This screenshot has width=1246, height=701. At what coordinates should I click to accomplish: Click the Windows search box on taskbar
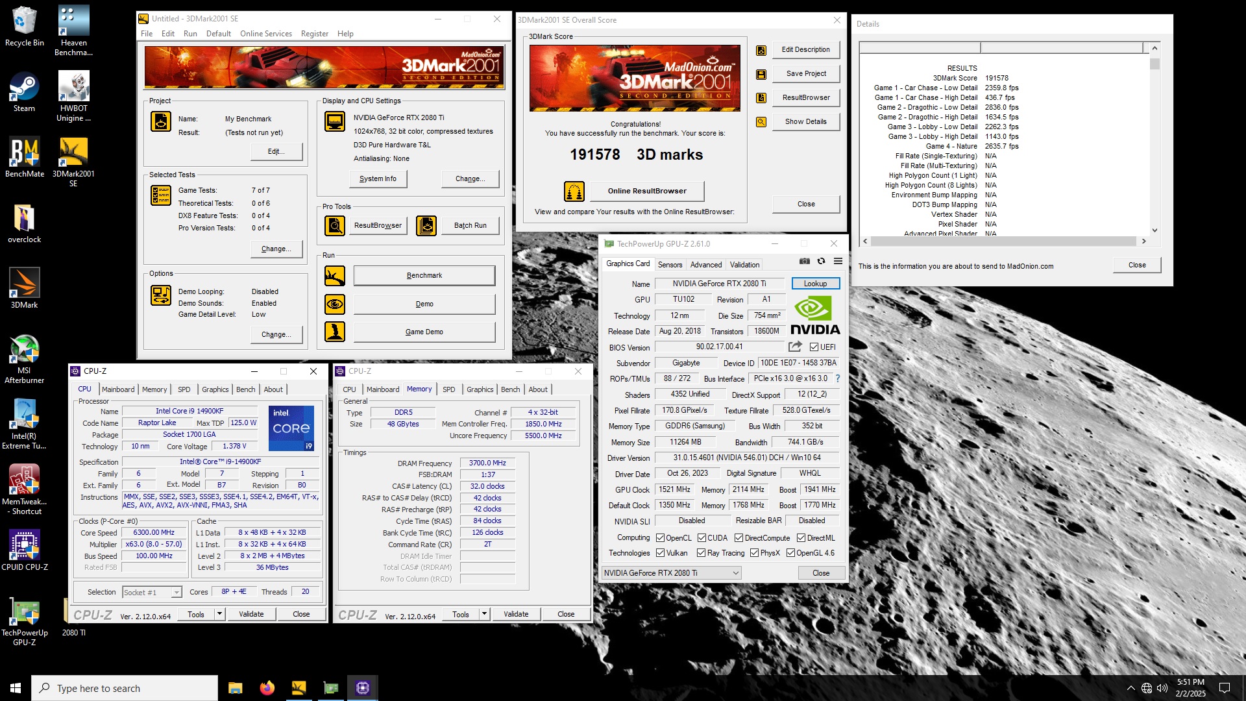click(x=125, y=688)
